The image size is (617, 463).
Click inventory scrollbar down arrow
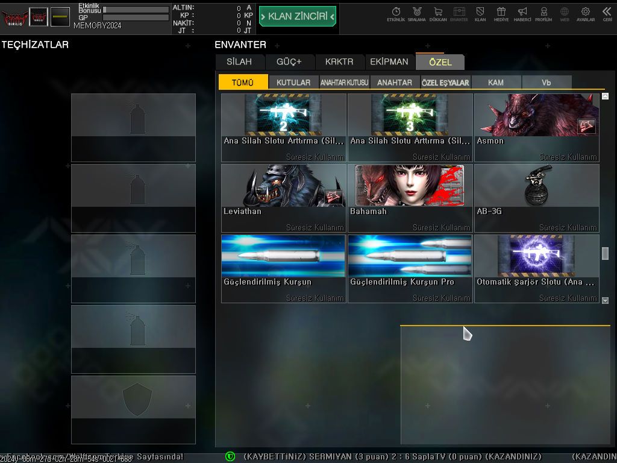(x=605, y=300)
